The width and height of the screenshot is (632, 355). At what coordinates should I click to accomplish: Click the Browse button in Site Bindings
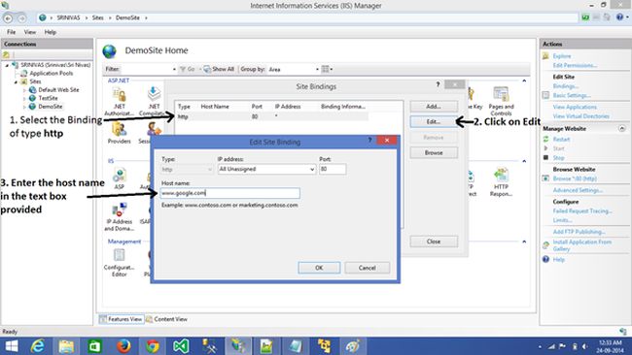tap(434, 153)
